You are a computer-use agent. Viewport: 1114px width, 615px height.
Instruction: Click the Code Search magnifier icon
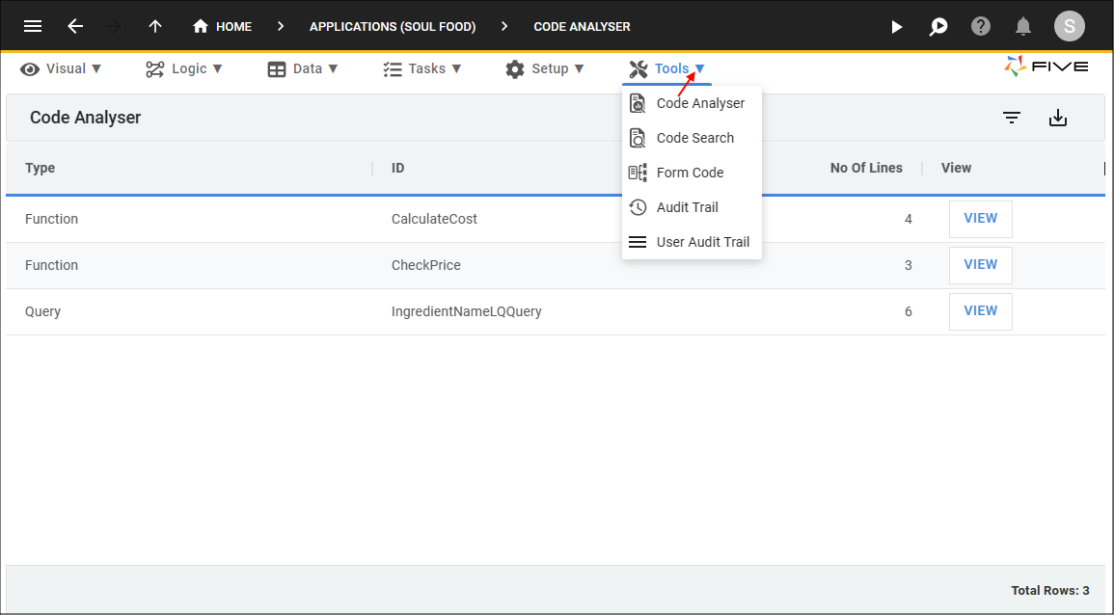(638, 139)
